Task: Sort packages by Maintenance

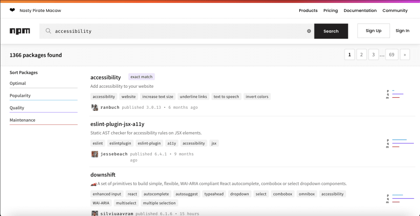Action: tap(43, 121)
